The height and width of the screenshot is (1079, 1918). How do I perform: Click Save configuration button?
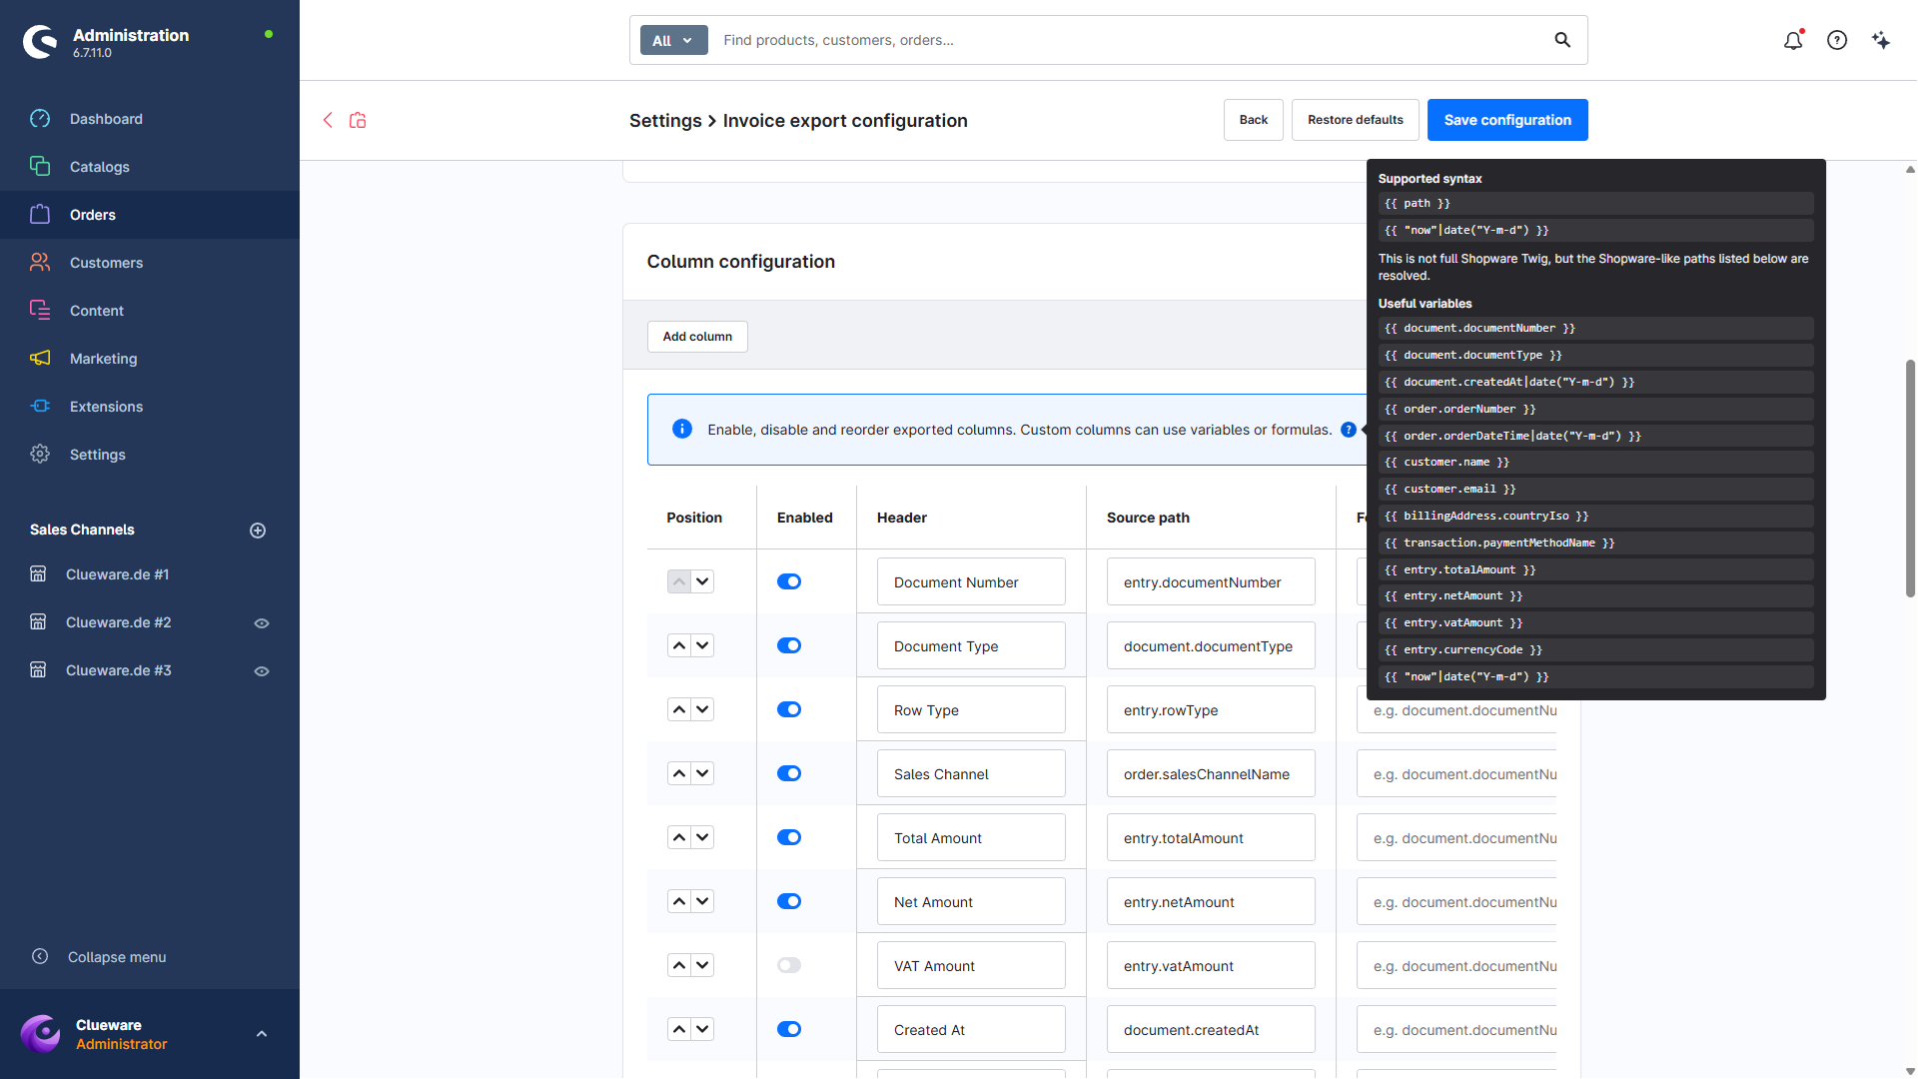(x=1507, y=120)
